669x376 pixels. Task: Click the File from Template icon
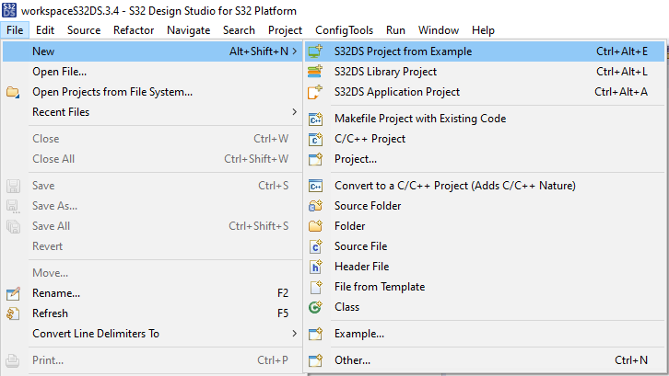[315, 287]
